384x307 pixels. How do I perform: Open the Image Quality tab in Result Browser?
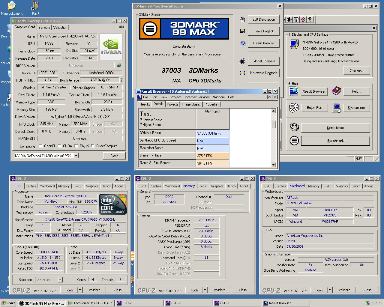(191, 104)
